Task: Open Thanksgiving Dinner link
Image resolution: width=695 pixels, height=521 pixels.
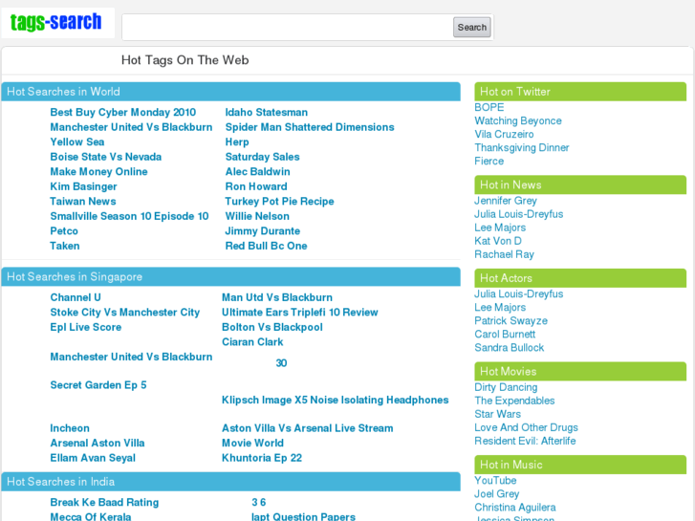Action: click(x=522, y=147)
